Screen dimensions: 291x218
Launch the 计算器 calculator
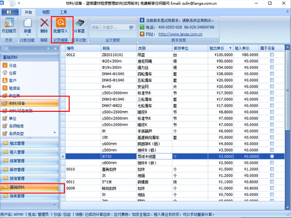pyautogui.click(x=79, y=24)
